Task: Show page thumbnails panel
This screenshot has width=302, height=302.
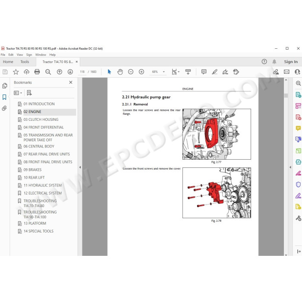Action: tap(5, 85)
